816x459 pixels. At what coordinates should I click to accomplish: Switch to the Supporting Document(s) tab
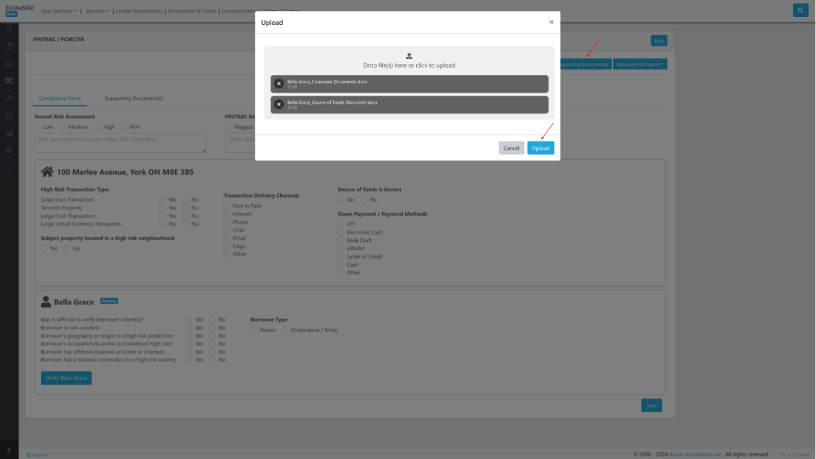134,99
